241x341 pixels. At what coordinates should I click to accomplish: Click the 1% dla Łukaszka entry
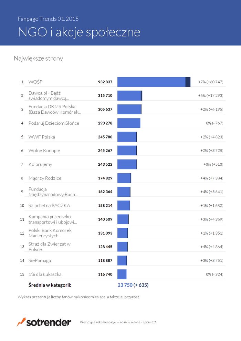[x=45, y=274]
